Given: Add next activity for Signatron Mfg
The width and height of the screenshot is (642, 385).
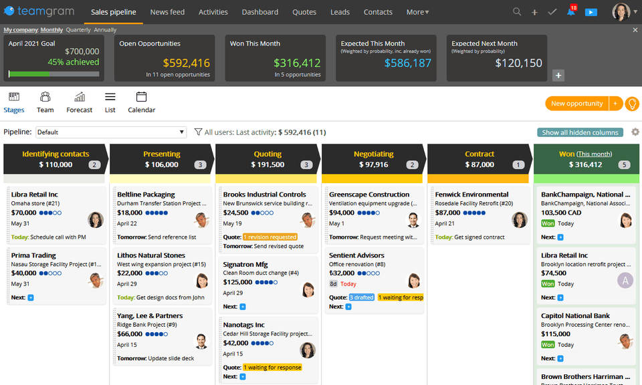Looking at the screenshot, I should pyautogui.click(x=243, y=306).
